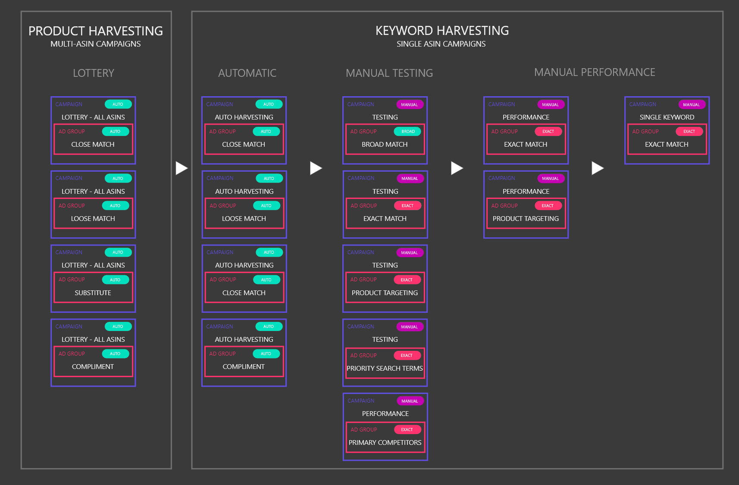Click TESTING title above EXACT MATCH
739x485 pixels.
click(385, 191)
